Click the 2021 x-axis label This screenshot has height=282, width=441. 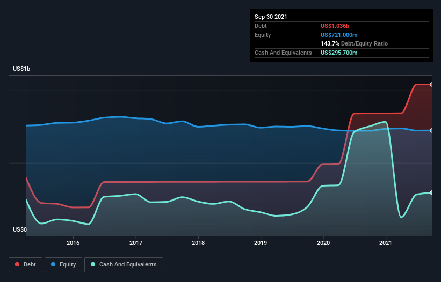point(386,243)
